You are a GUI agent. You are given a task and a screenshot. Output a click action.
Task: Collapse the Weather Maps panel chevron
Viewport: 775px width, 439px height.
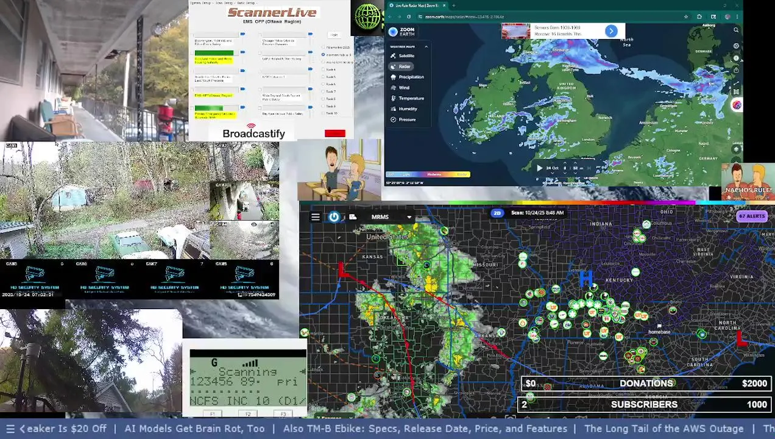(x=426, y=46)
